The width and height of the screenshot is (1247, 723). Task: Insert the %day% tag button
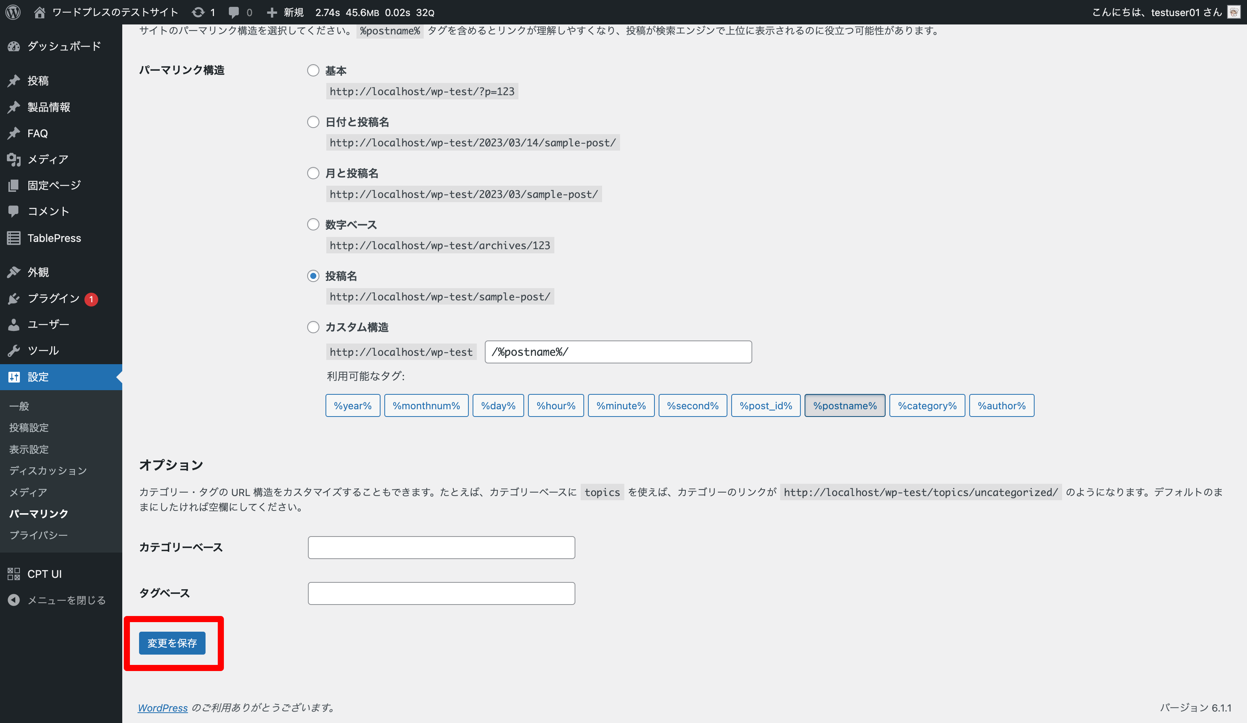[x=498, y=406]
